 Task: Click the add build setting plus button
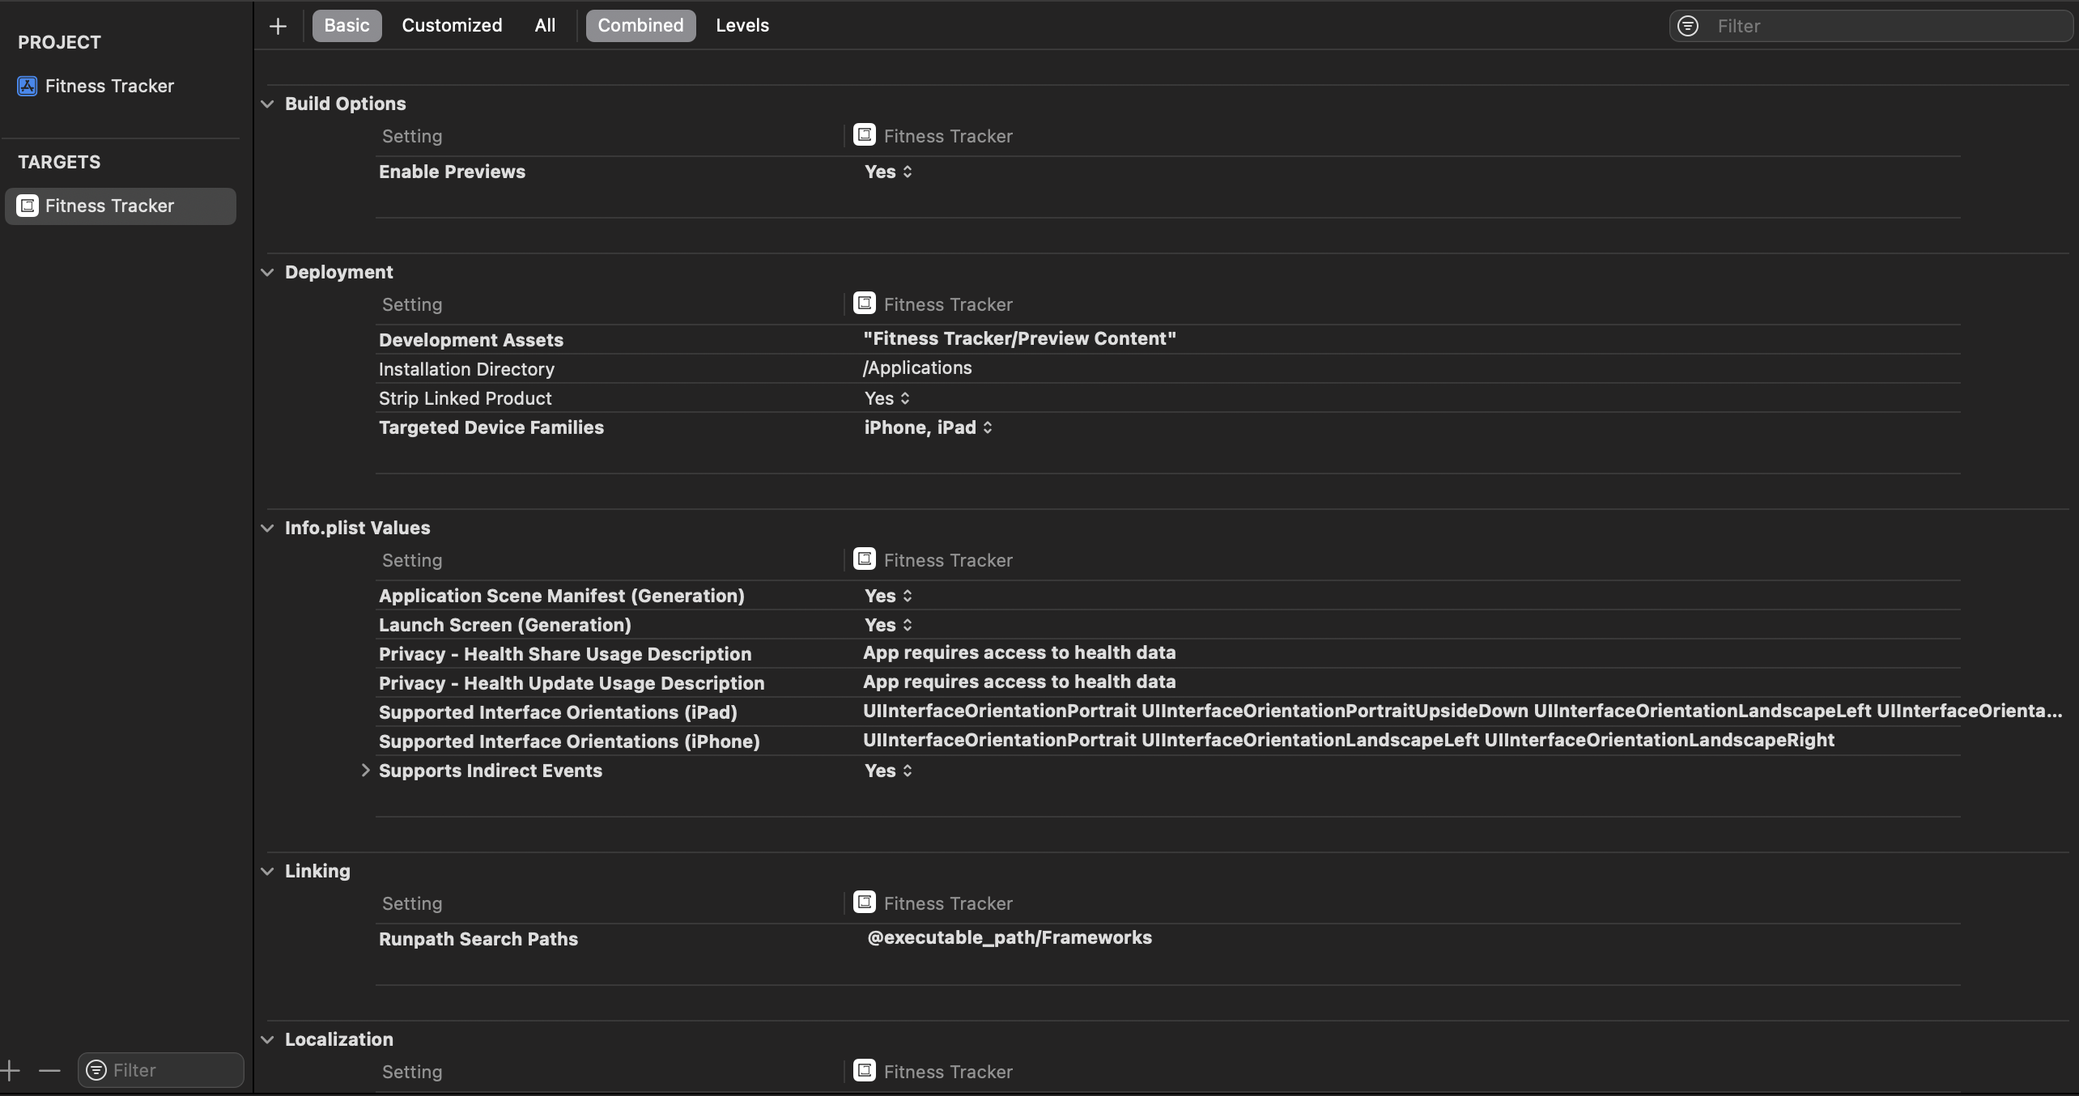pos(278,26)
